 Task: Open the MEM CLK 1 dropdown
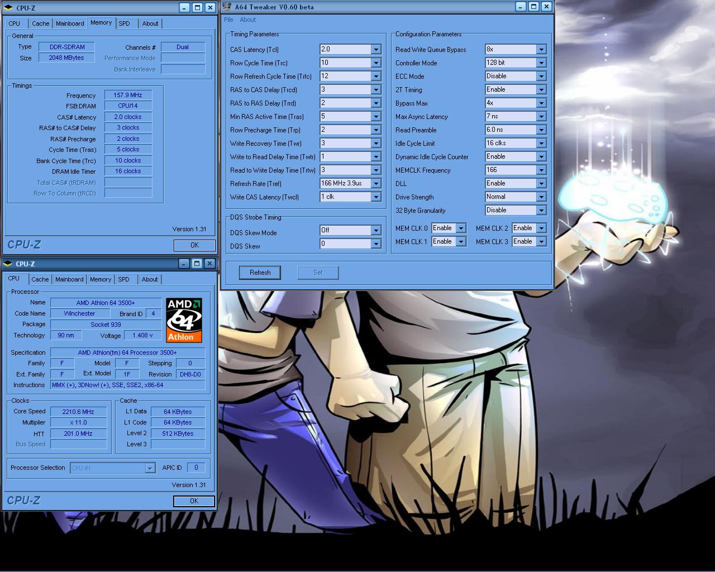click(x=461, y=241)
